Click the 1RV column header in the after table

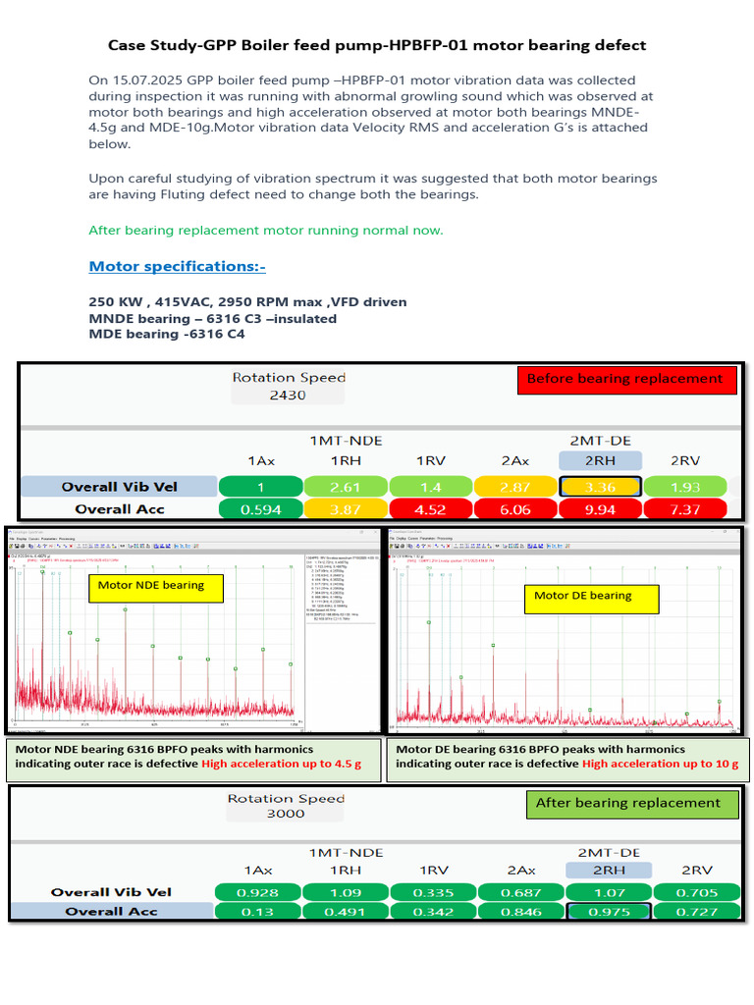pyautogui.click(x=433, y=871)
